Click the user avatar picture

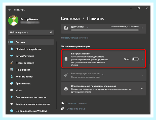click(13, 20)
